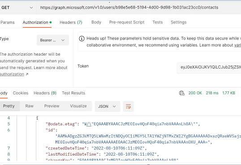Open the GET method dropdown

[x=18, y=8]
